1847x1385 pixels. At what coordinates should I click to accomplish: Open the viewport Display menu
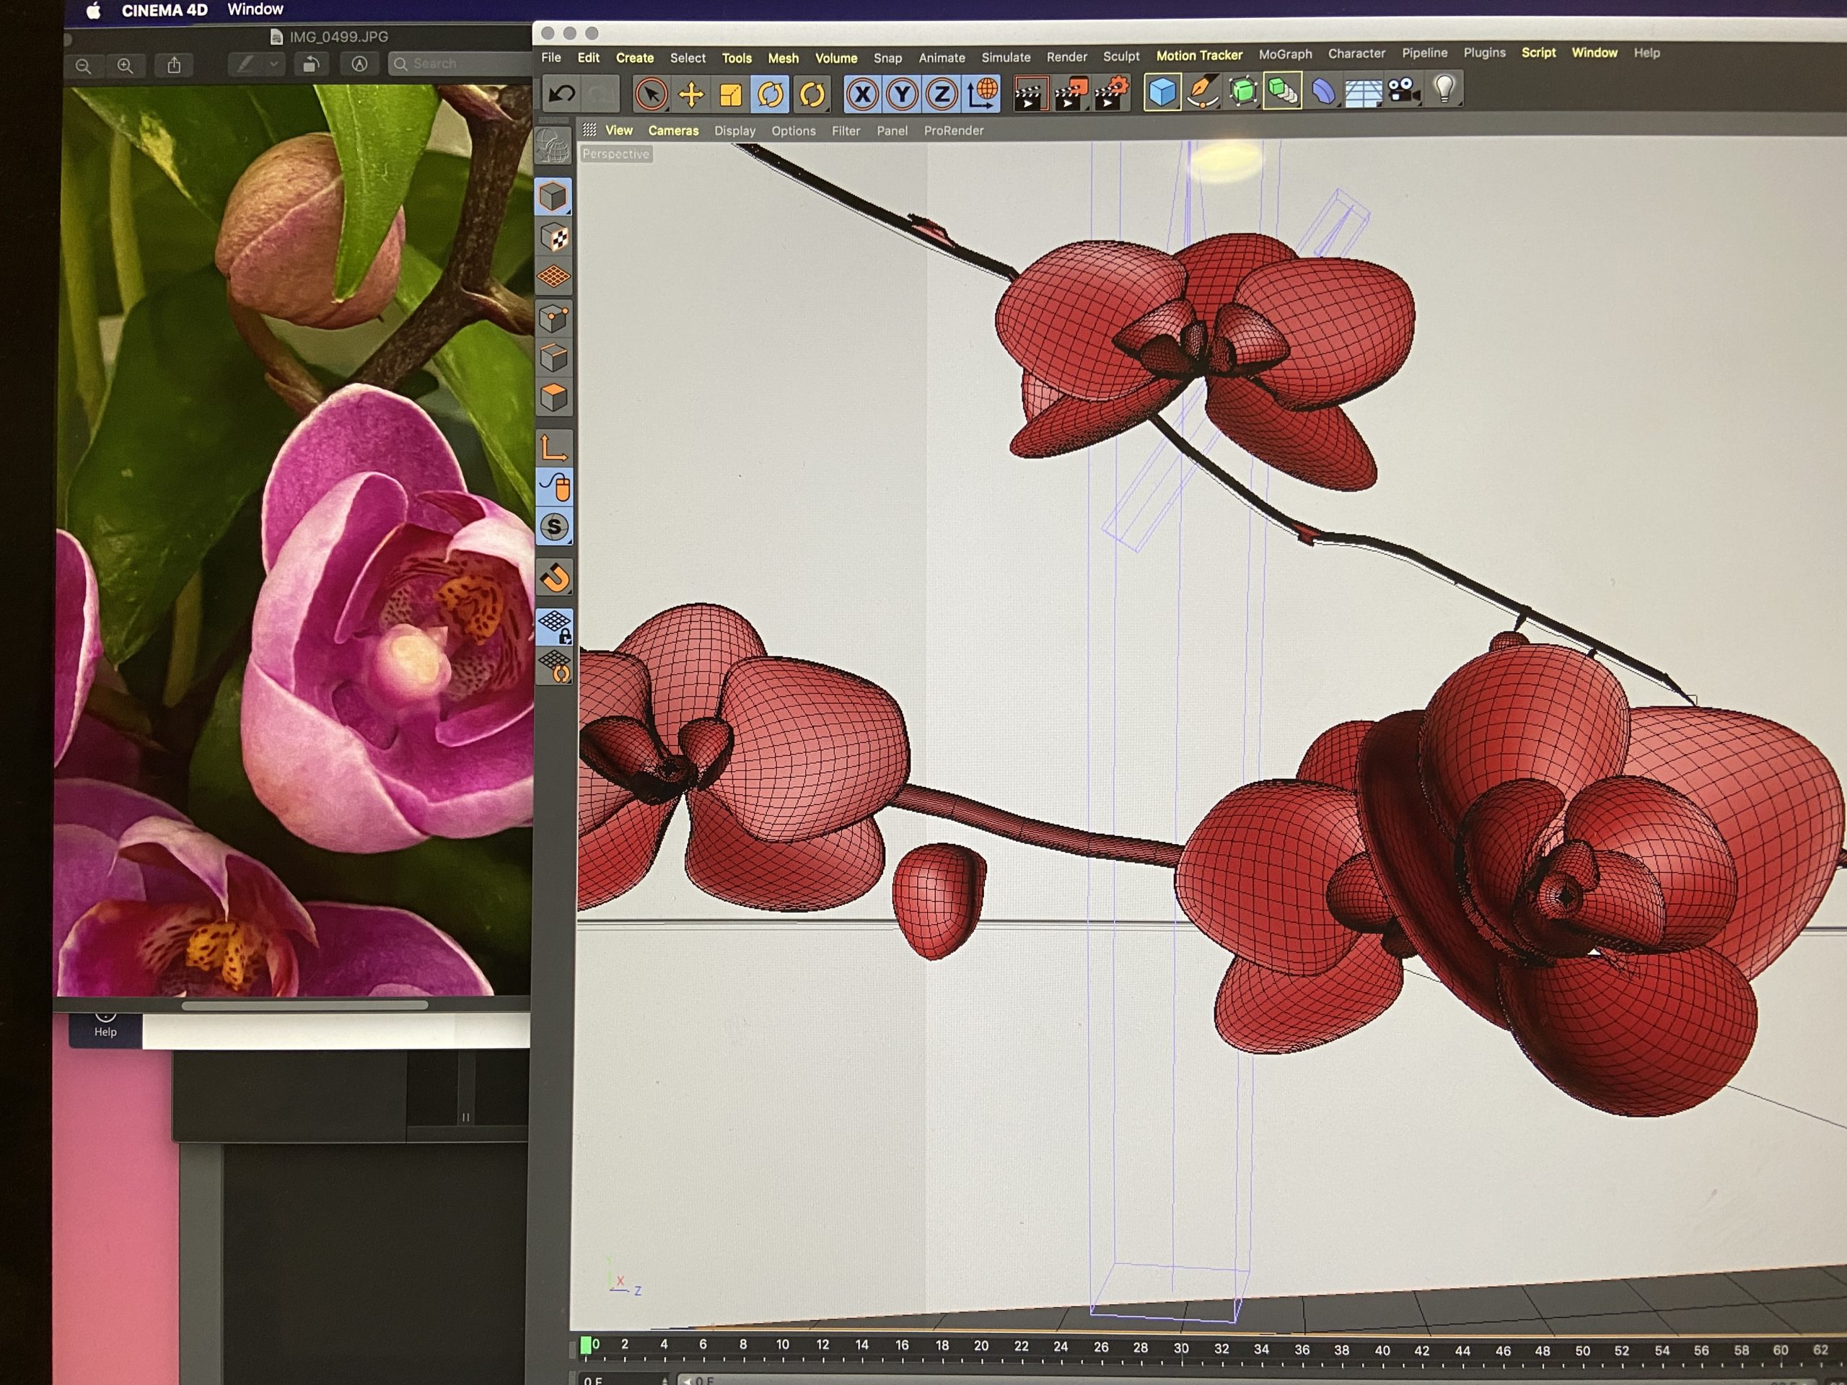[x=734, y=131]
